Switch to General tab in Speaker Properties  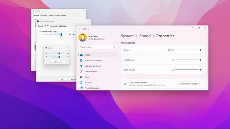tap(40, 26)
